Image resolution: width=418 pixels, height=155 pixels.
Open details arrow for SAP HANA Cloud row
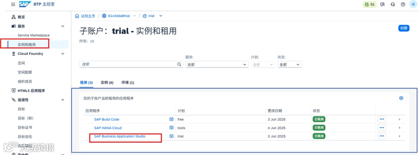pos(399,128)
